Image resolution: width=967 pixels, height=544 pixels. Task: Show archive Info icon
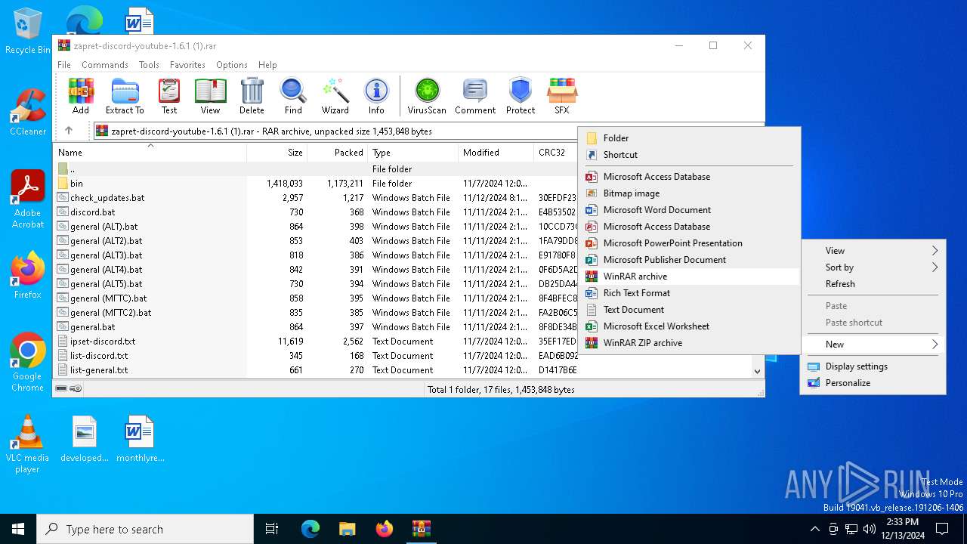376,96
